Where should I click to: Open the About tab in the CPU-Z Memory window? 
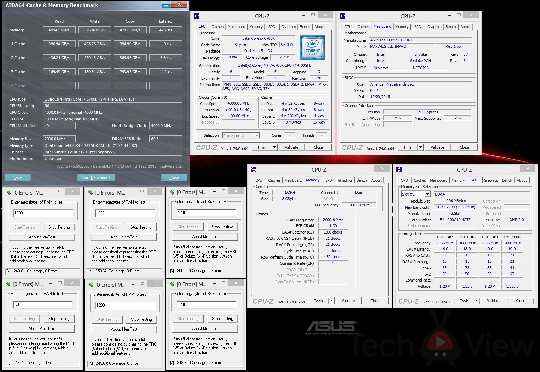376,180
